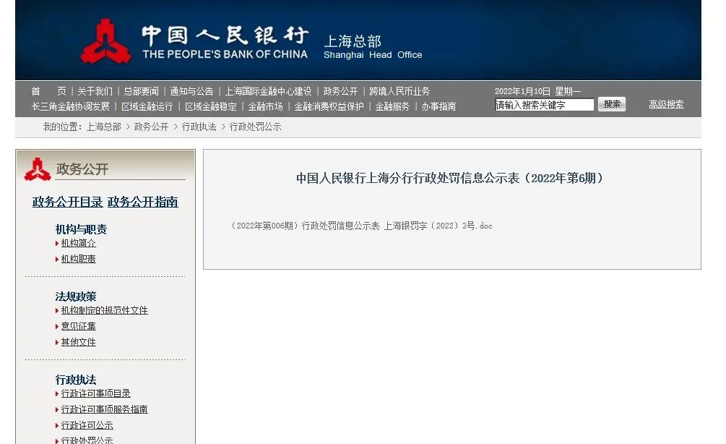Screen dimensions: 726x444
Task: Download the 上海银罚字(2022)3号.doc attachment
Action: click(x=361, y=226)
